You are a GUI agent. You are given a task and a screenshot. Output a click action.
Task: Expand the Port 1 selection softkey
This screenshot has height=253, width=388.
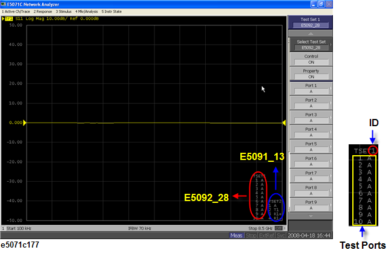[311, 89]
